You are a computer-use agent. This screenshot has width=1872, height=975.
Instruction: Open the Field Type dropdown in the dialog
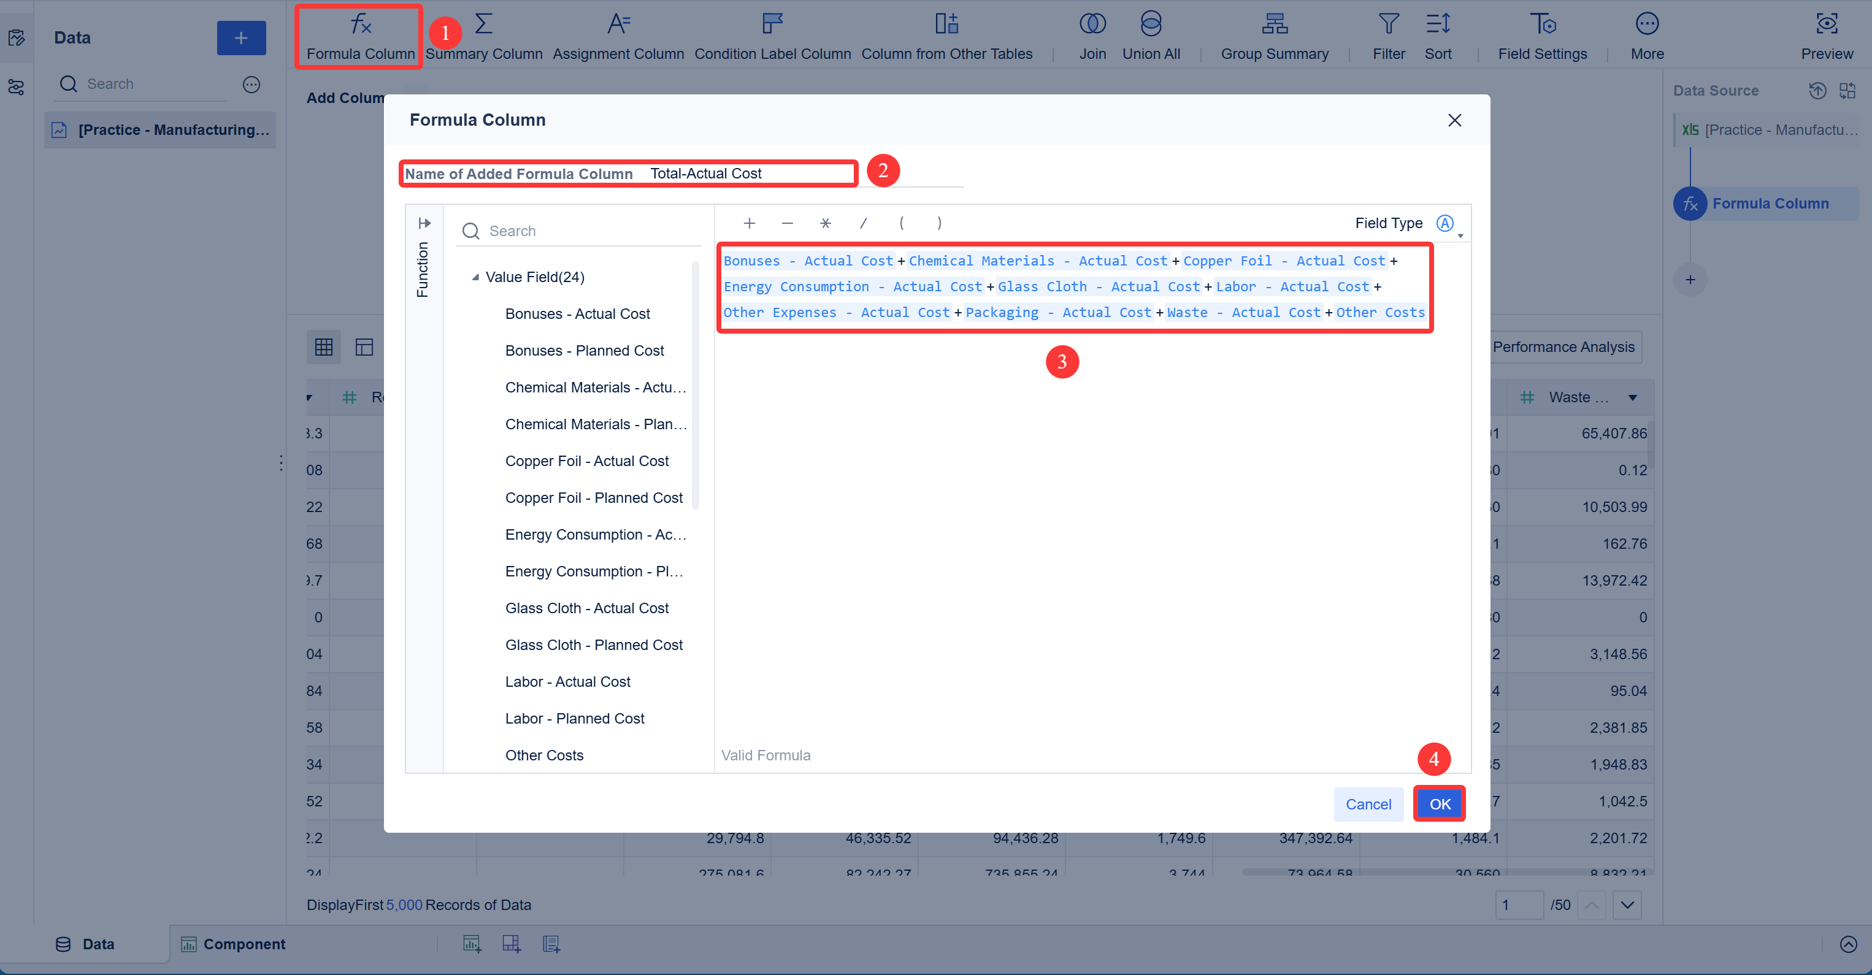pos(1459,229)
